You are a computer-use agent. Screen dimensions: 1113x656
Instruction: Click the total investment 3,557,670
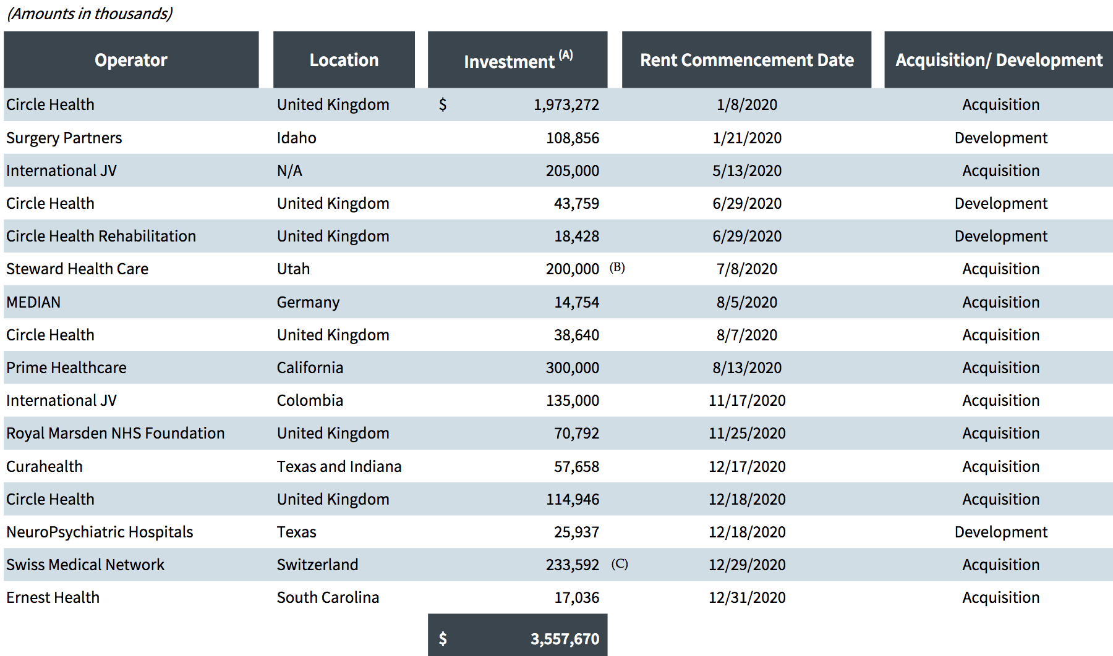[x=565, y=639]
